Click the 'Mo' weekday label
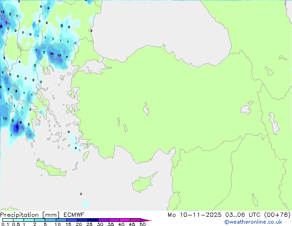 (171, 215)
